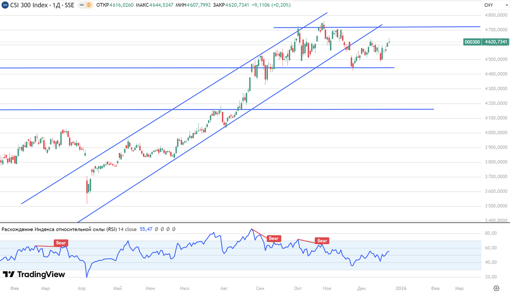Image resolution: width=510 pixels, height=293 pixels.
Task: Click the Авг label on time axis
Action: point(224,288)
